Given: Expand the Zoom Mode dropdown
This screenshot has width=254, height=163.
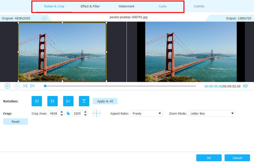Looking at the screenshot, I should pos(211,113).
